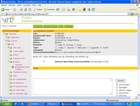Click the Print icon in toolbar
Screen dimensions: 140x106
[x=69, y=9]
